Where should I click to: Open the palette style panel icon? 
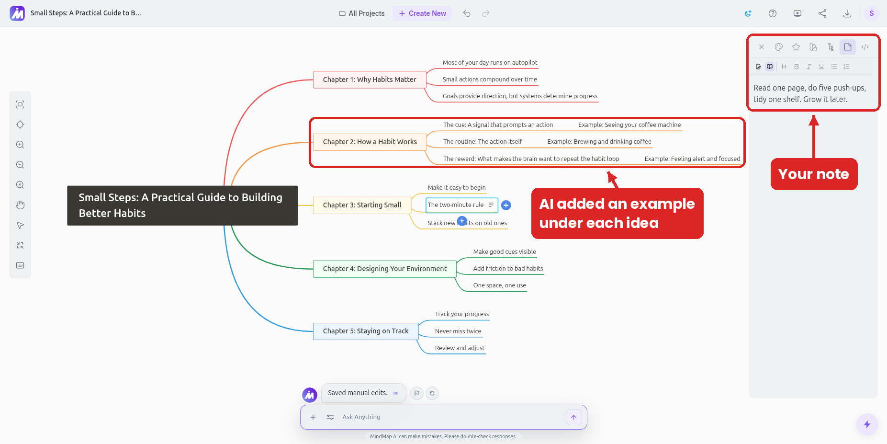[779, 47]
